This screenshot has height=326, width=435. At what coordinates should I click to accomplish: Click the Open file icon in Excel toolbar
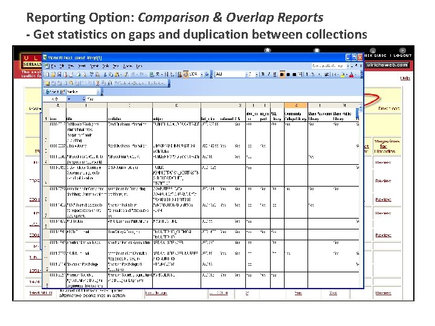(53, 74)
